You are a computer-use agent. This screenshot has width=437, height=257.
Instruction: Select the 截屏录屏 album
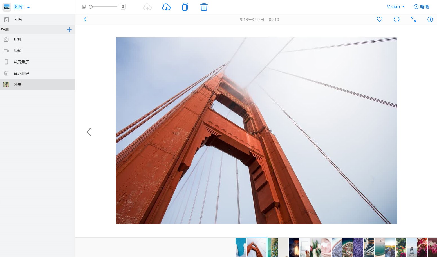tap(21, 62)
